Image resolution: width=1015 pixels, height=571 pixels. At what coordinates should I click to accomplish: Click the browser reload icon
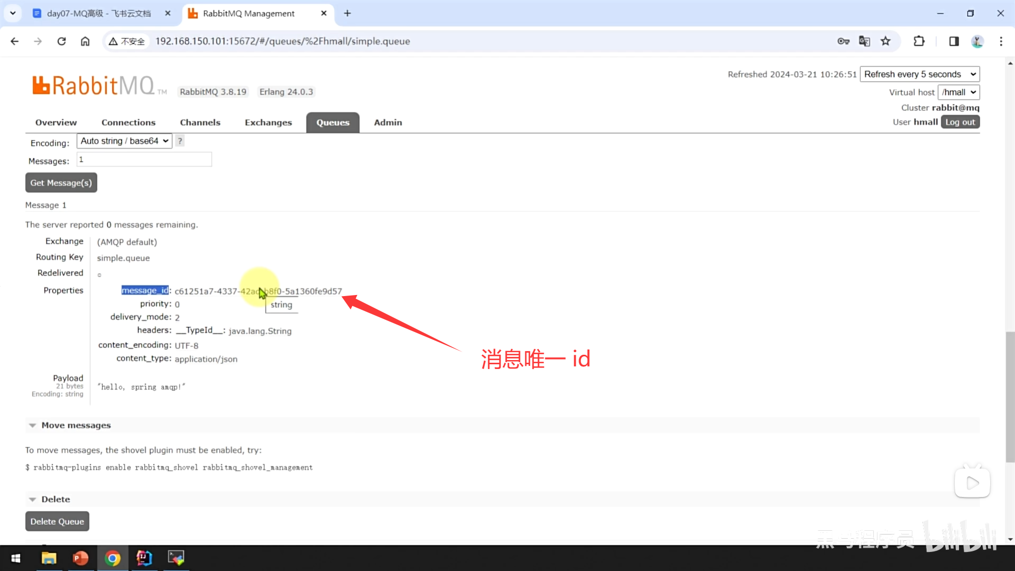[x=61, y=41]
